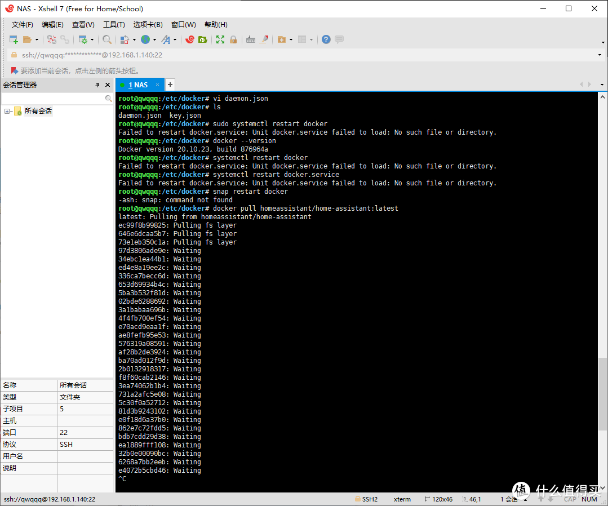
Task: Click the padlock Lock Screen icon
Action: pyautogui.click(x=233, y=39)
